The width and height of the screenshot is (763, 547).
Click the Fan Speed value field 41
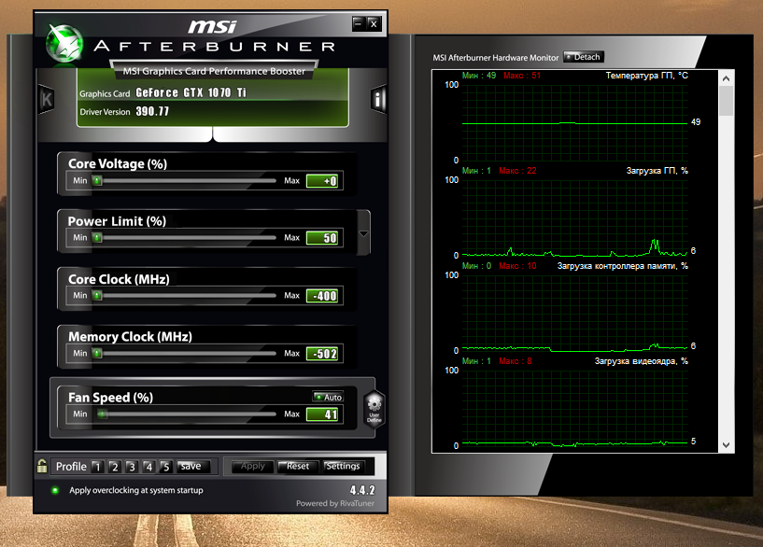(x=322, y=414)
